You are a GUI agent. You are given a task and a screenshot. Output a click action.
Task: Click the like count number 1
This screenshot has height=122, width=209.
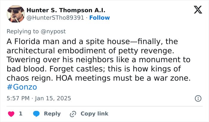pos(21,114)
